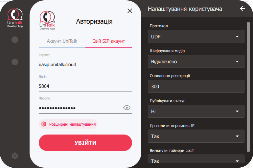Click the UniTalk logo in the dark sidebar
Image resolution: width=253 pixels, height=168 pixels.
pyautogui.click(x=15, y=18)
